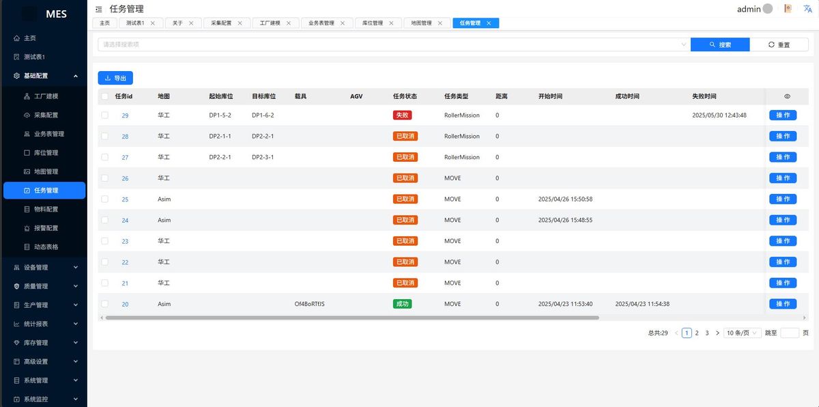Go to page 3 in pagination

click(707, 333)
